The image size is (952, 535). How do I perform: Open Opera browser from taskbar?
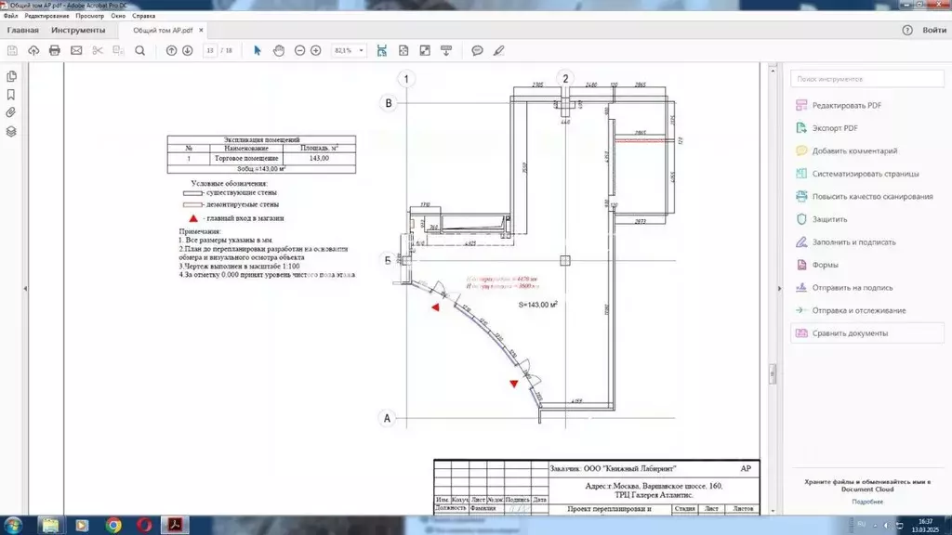pos(144,525)
